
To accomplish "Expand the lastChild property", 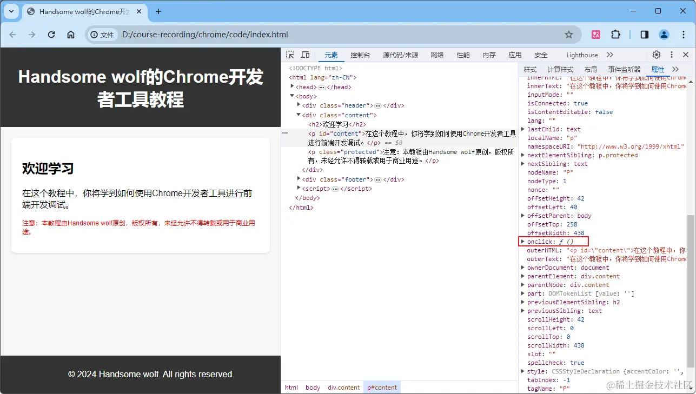I will pyautogui.click(x=523, y=129).
